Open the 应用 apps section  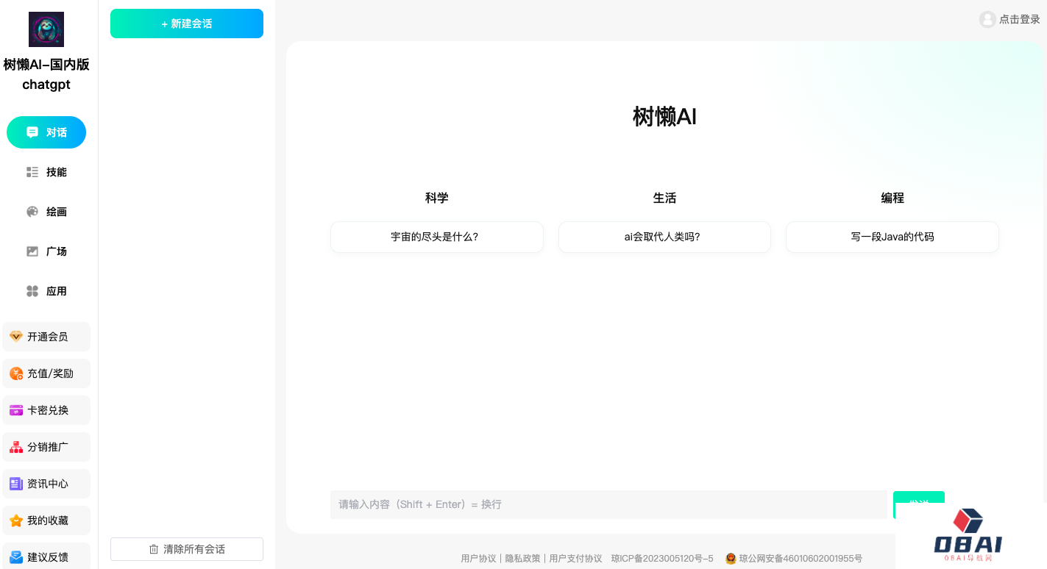pyautogui.click(x=46, y=291)
